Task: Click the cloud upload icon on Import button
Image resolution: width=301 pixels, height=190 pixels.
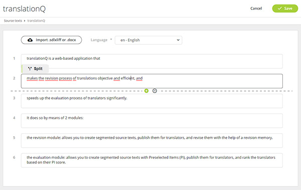Action: click(x=30, y=40)
